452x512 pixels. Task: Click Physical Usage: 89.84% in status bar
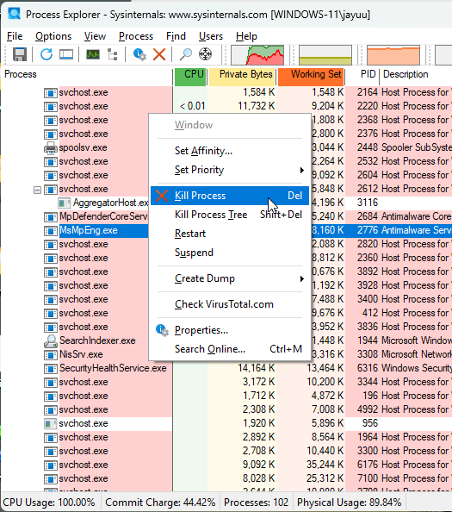(x=349, y=503)
